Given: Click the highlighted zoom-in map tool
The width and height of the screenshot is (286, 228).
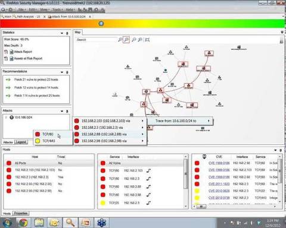Looking at the screenshot, I should click(x=126, y=40).
